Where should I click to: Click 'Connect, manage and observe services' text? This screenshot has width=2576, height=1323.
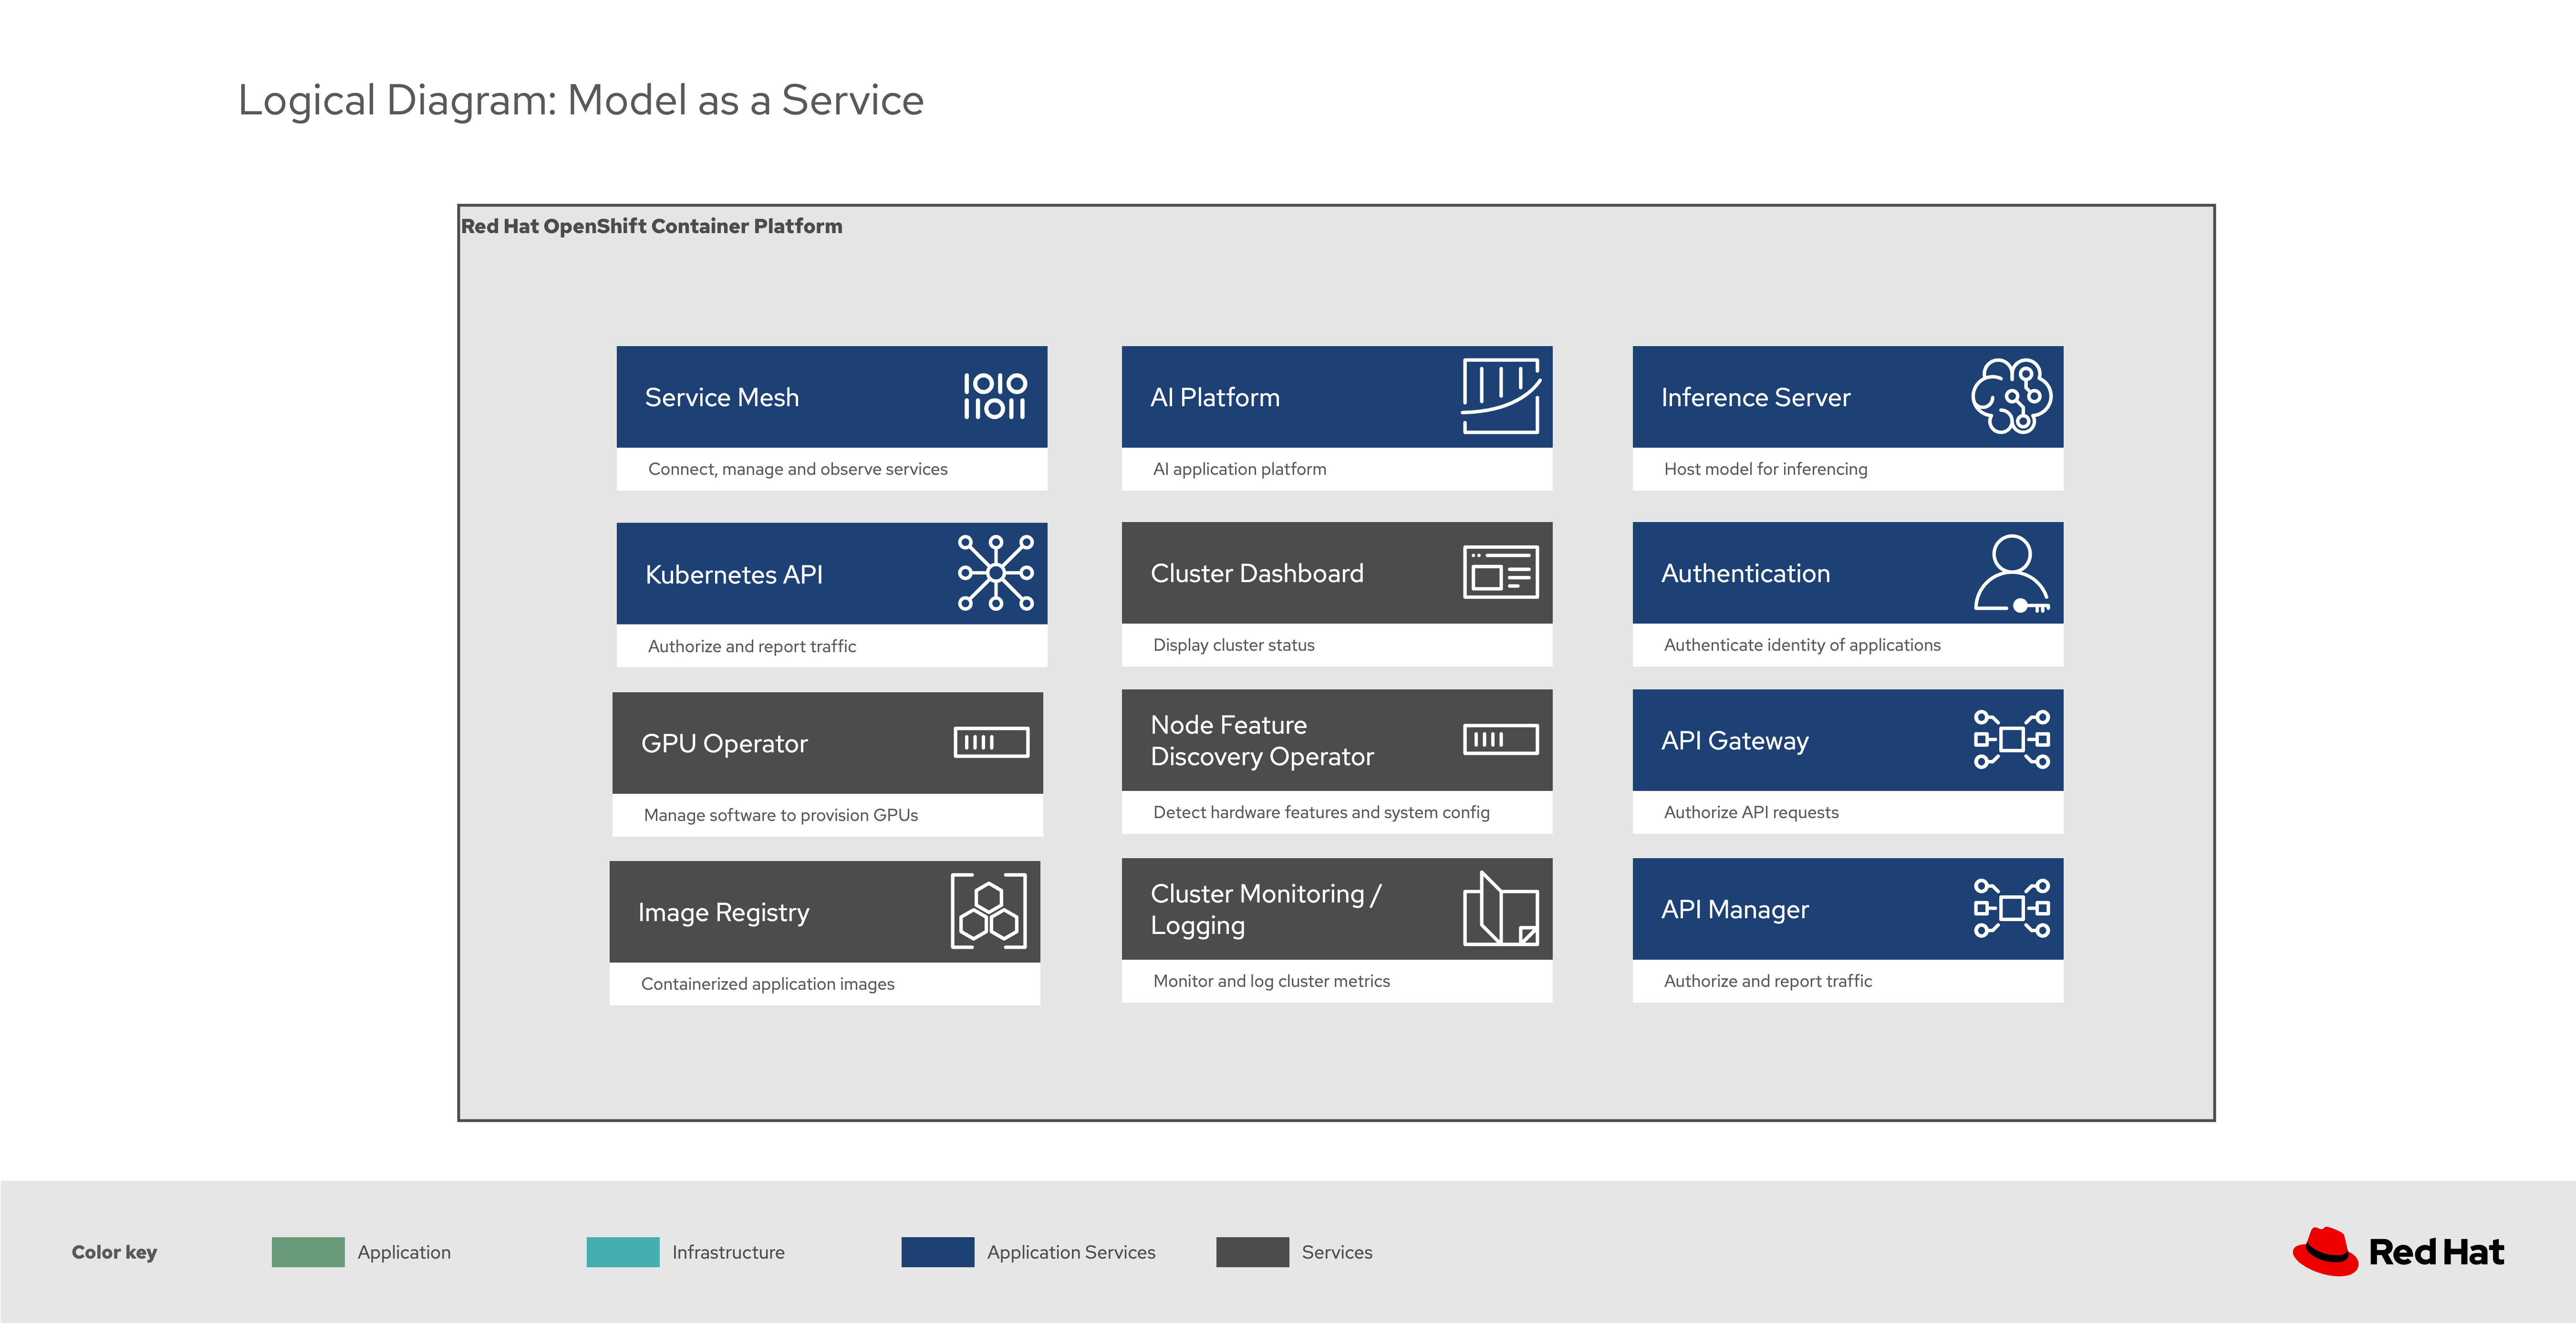[798, 469]
